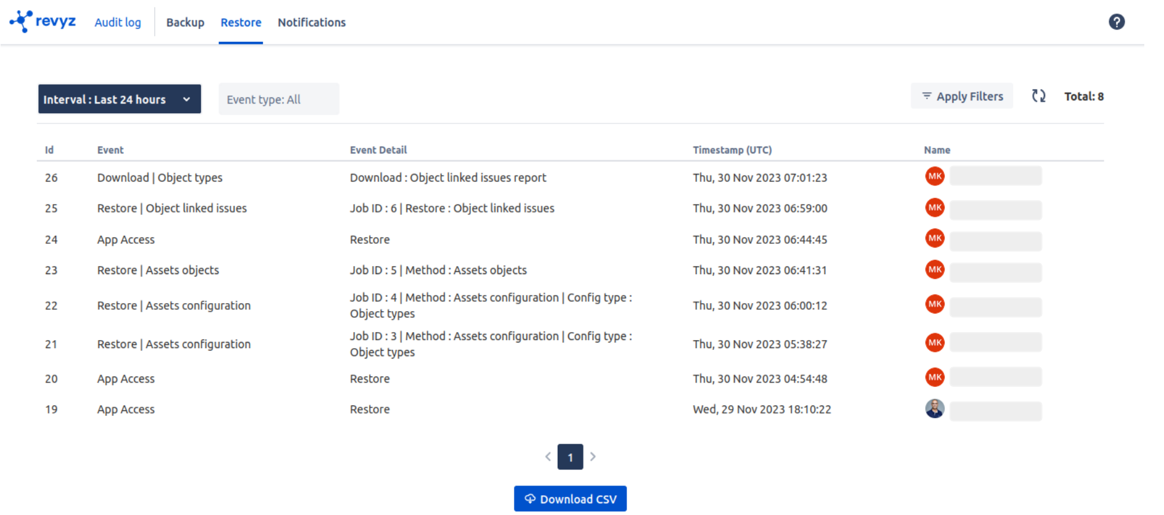Click the Timestamp (UTC) column header
This screenshot has height=515, width=1164.
point(731,150)
